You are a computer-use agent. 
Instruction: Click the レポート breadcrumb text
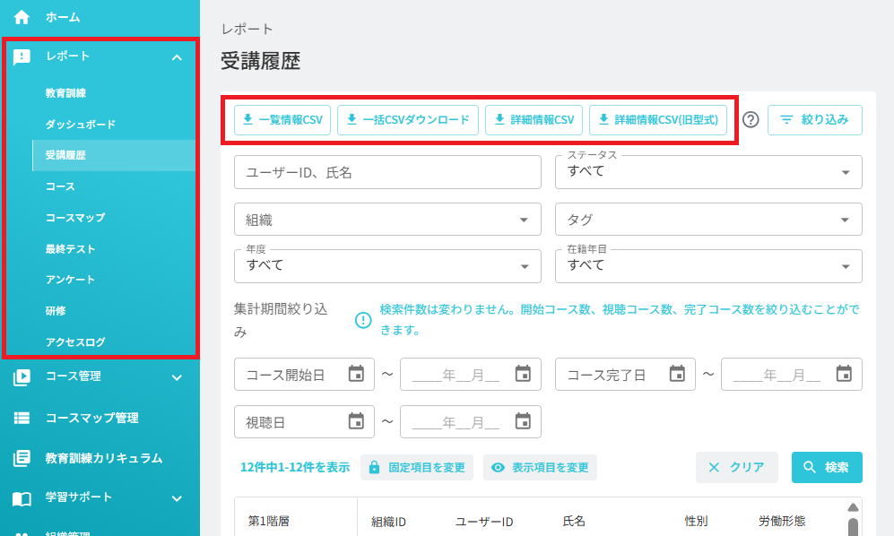point(247,29)
